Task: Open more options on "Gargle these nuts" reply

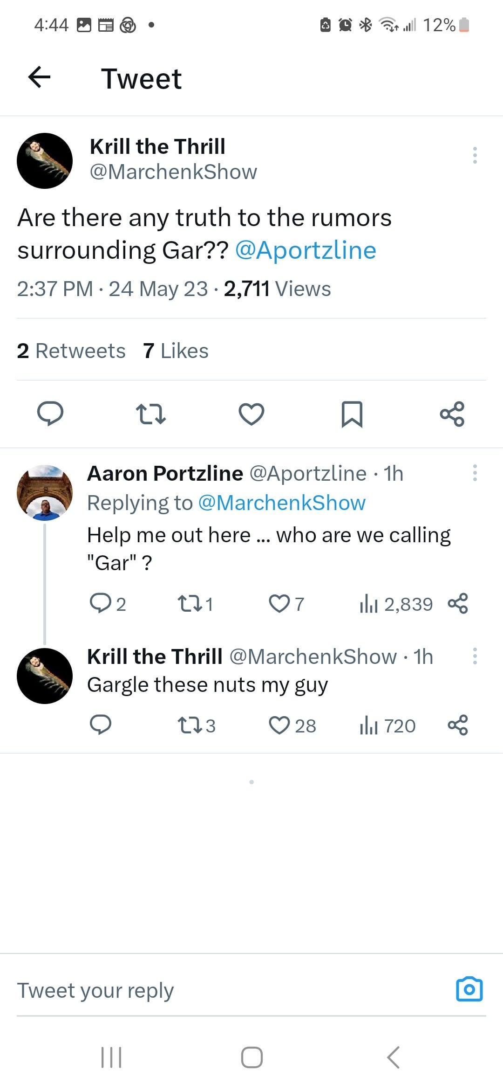Action: coord(475,656)
